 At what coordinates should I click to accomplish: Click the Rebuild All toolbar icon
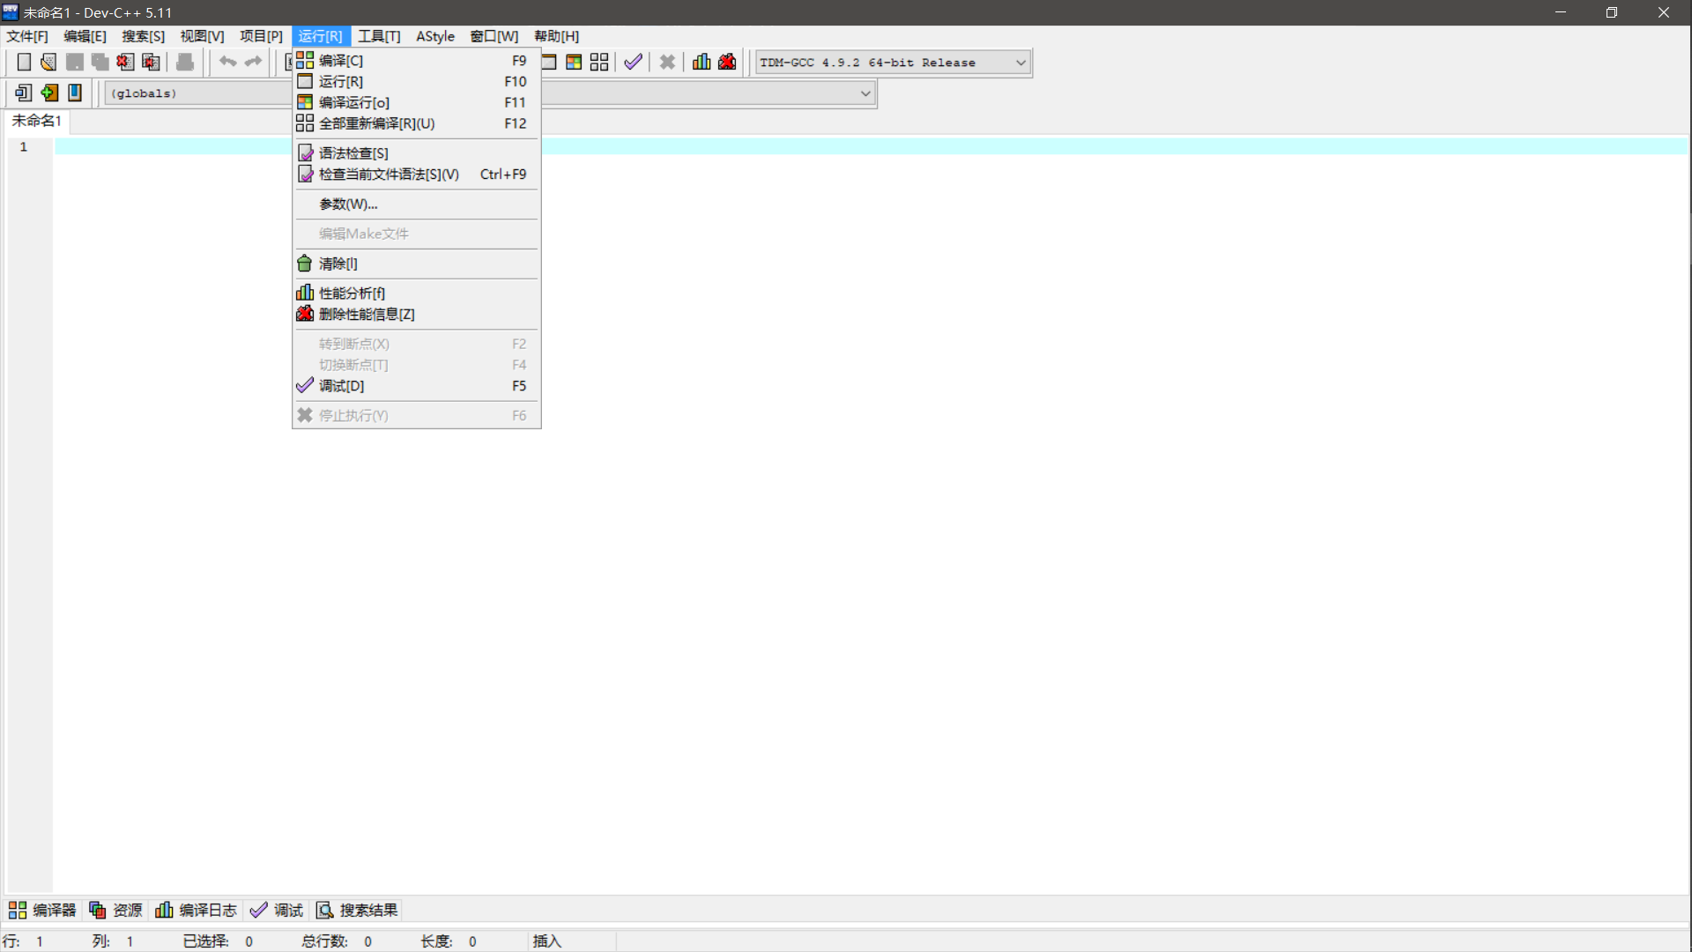pyautogui.click(x=599, y=62)
